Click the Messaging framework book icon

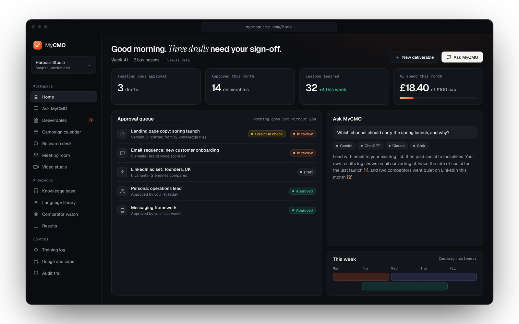coord(122,210)
